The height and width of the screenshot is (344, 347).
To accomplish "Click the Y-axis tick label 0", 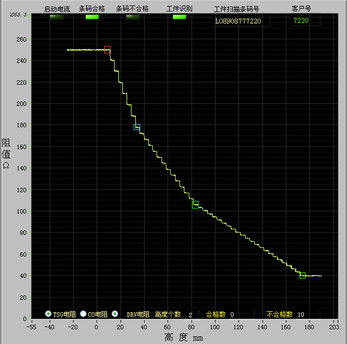I will click(x=25, y=319).
